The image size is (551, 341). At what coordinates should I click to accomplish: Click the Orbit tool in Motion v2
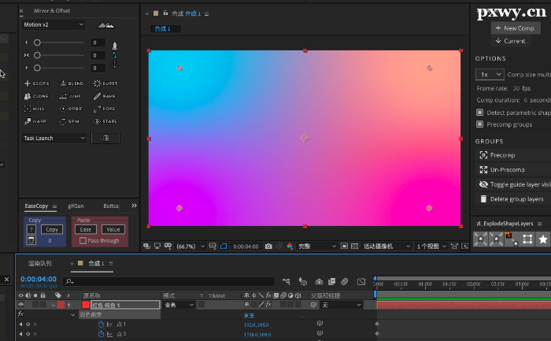71,109
